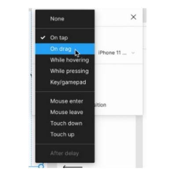
Task: Select On drag from trigger list
Action: click(65, 49)
